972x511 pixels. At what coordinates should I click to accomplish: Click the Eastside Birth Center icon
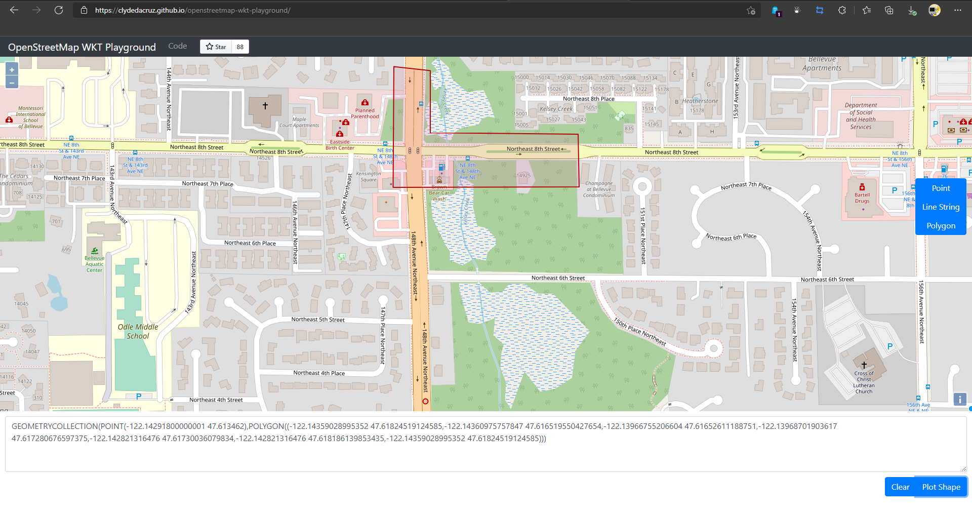340,134
